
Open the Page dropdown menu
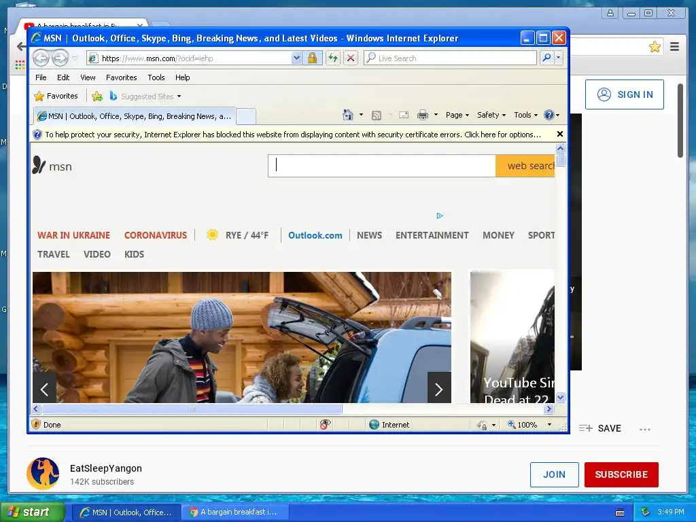(x=457, y=115)
